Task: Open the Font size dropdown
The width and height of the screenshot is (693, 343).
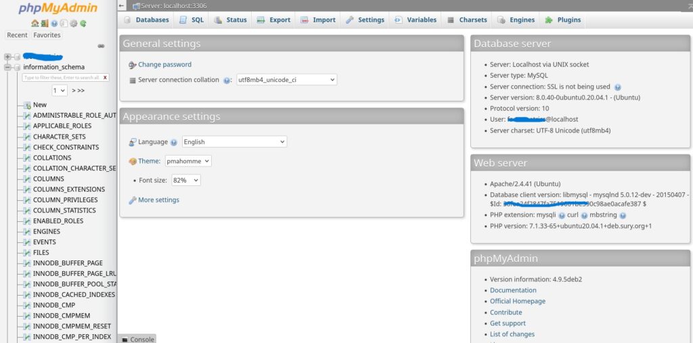Action: (186, 181)
